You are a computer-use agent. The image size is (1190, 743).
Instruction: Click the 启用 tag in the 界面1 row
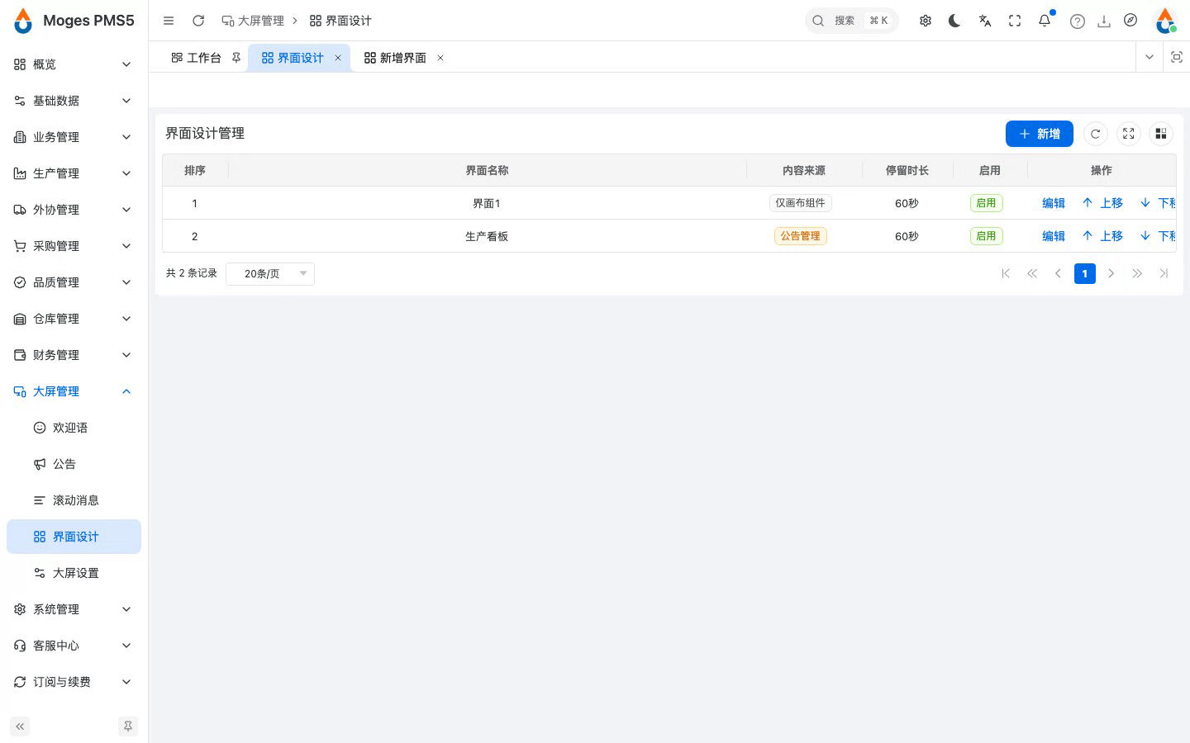(986, 203)
